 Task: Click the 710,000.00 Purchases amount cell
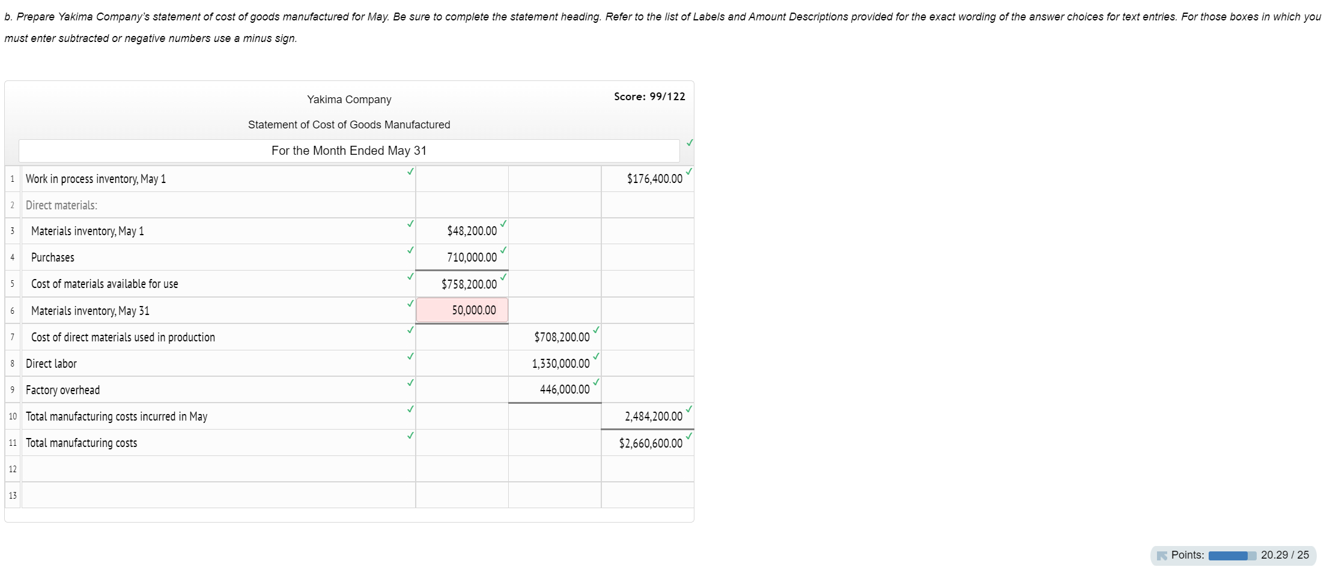tap(462, 257)
